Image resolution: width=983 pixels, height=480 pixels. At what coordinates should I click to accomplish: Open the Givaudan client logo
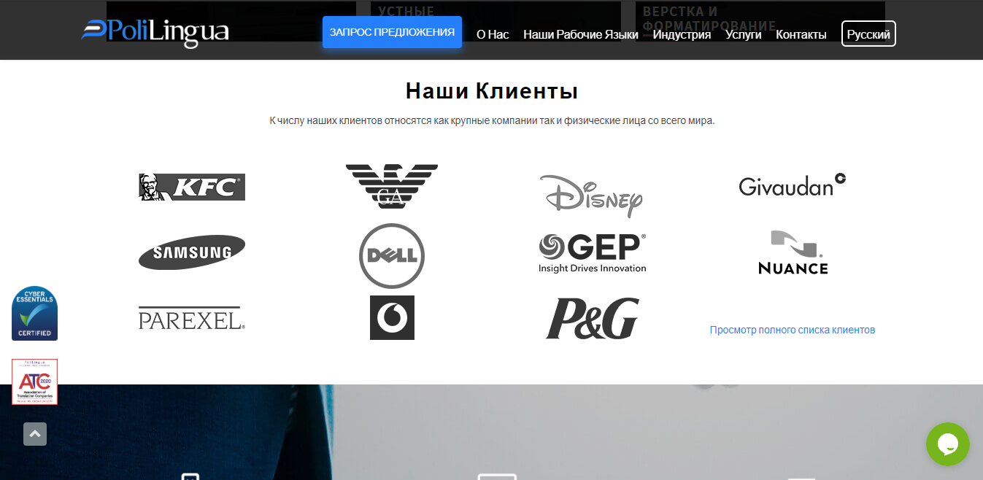coord(793,185)
